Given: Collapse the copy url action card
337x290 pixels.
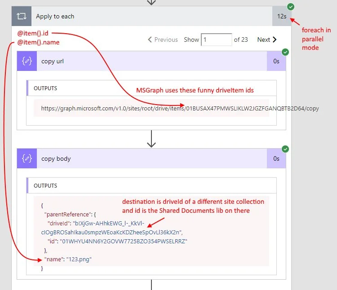Looking at the screenshot, I should 153,62.
